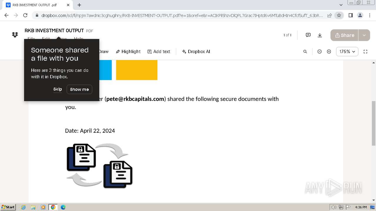Expand the Share options dropdown arrow
376x211 pixels.
(x=364, y=35)
